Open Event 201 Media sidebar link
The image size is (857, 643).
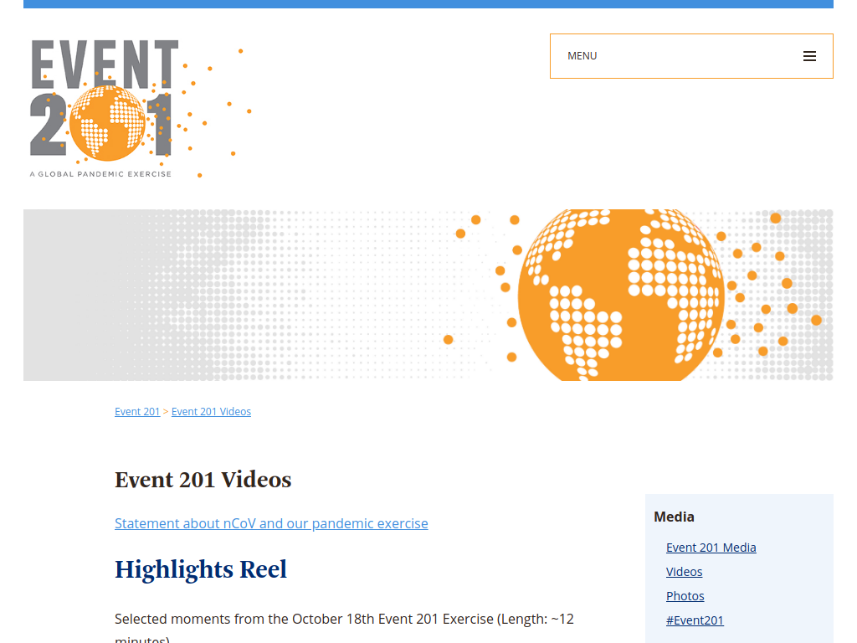(x=711, y=548)
